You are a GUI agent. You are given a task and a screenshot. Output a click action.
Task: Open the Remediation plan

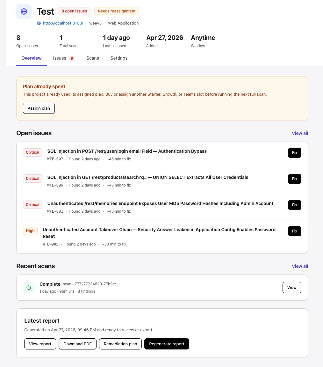click(x=120, y=344)
